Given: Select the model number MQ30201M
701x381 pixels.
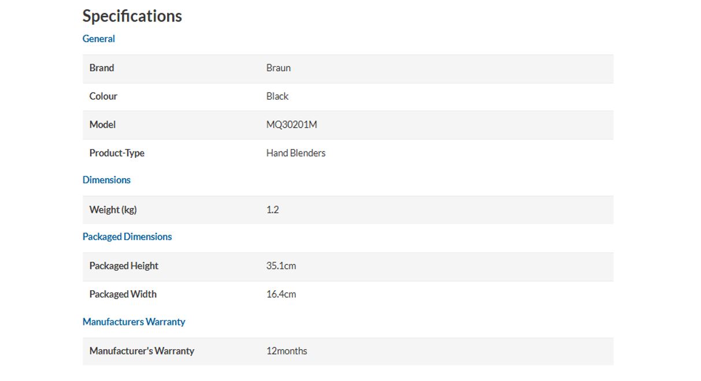Looking at the screenshot, I should click(x=292, y=124).
